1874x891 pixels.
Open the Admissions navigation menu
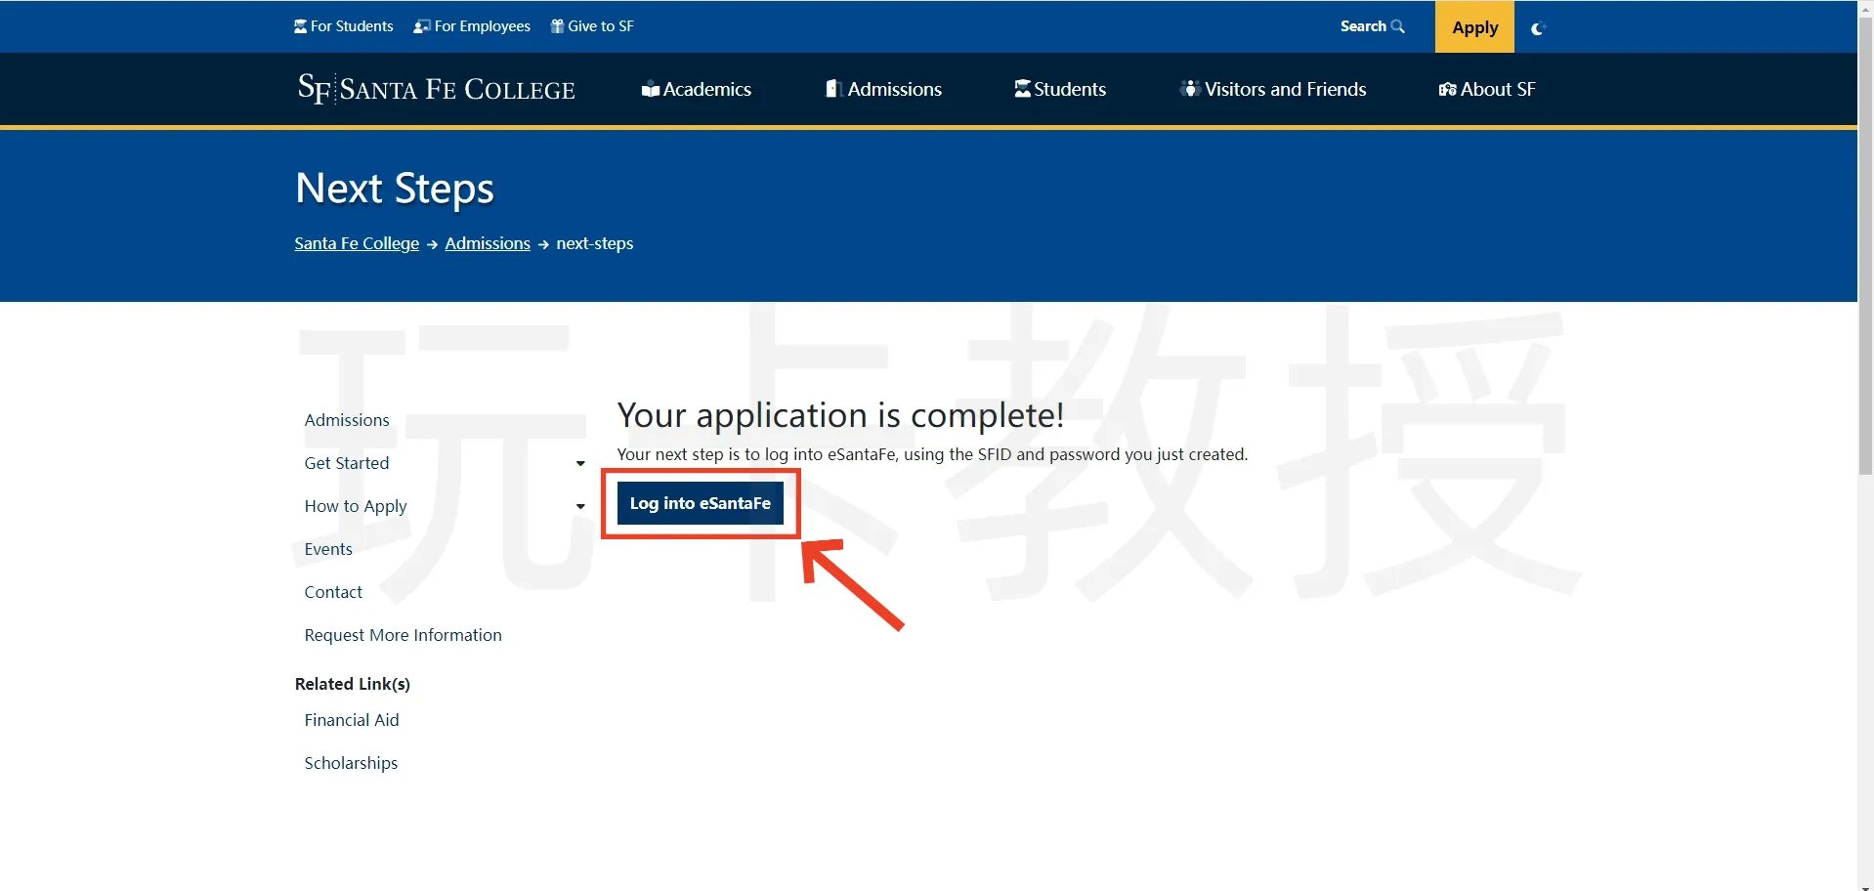[883, 89]
